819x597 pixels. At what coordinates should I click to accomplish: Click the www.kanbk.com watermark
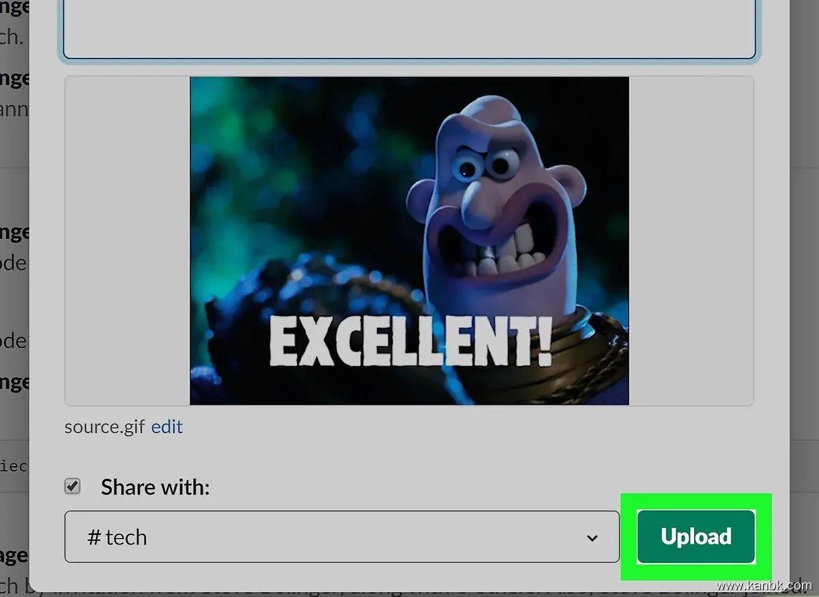(764, 586)
